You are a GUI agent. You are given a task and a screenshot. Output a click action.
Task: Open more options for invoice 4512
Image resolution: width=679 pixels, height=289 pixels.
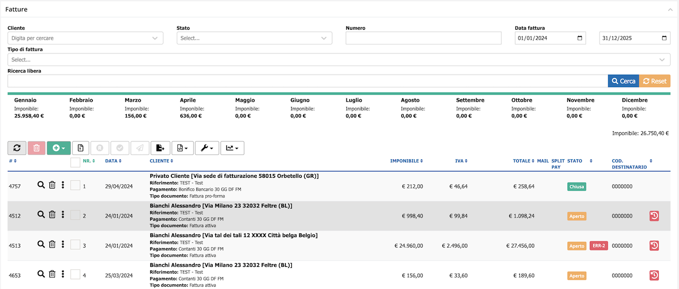point(63,214)
